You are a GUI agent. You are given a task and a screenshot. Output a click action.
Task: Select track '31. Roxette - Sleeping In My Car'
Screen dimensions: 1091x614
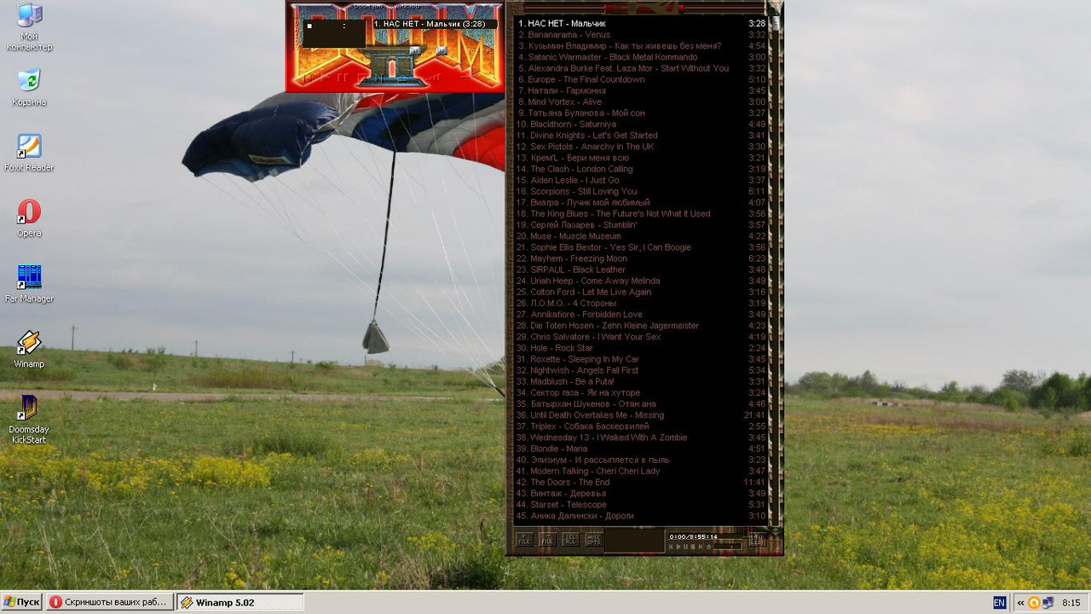641,359
